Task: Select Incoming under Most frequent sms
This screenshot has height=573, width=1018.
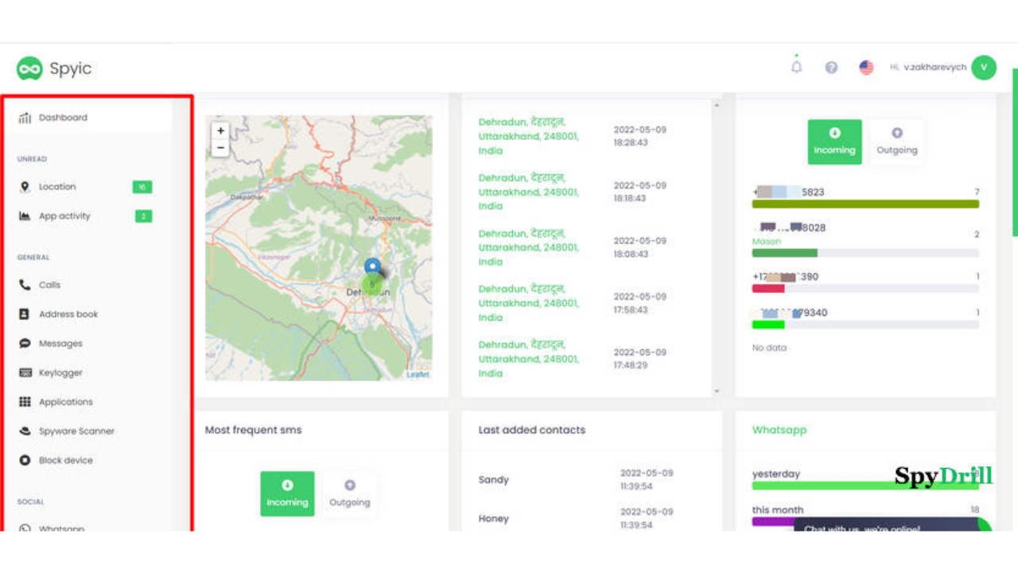Action: (x=287, y=493)
